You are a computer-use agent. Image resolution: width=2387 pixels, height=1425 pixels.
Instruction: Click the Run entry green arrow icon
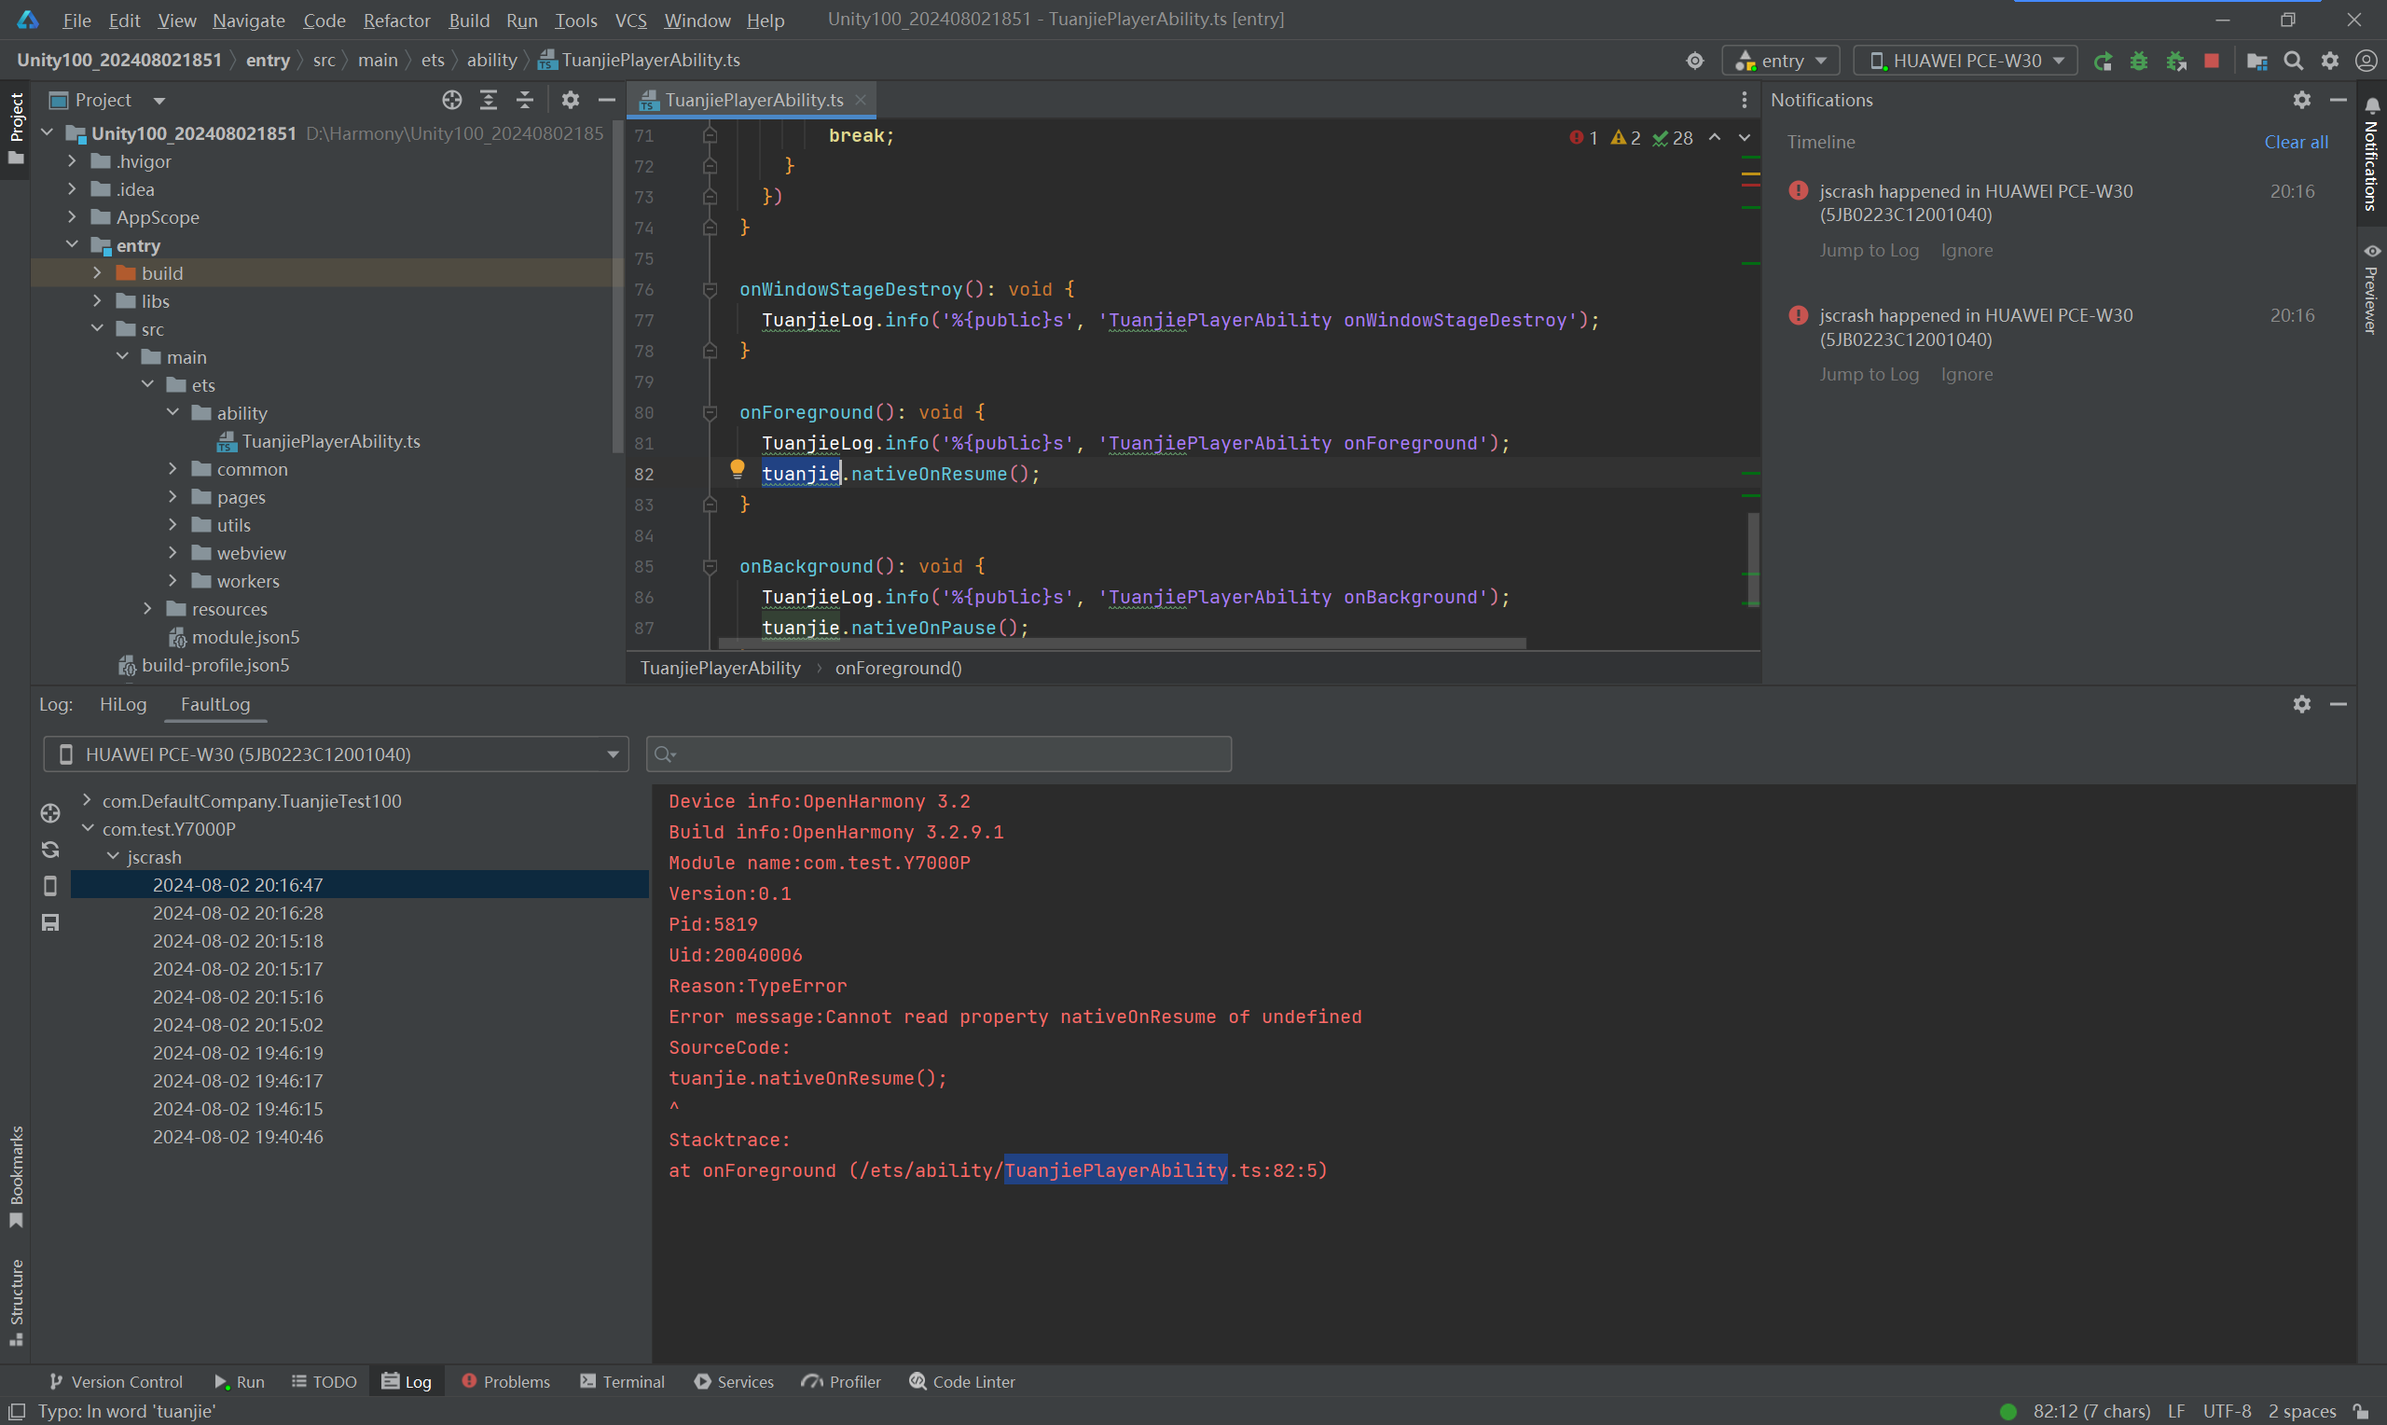coord(2102,62)
